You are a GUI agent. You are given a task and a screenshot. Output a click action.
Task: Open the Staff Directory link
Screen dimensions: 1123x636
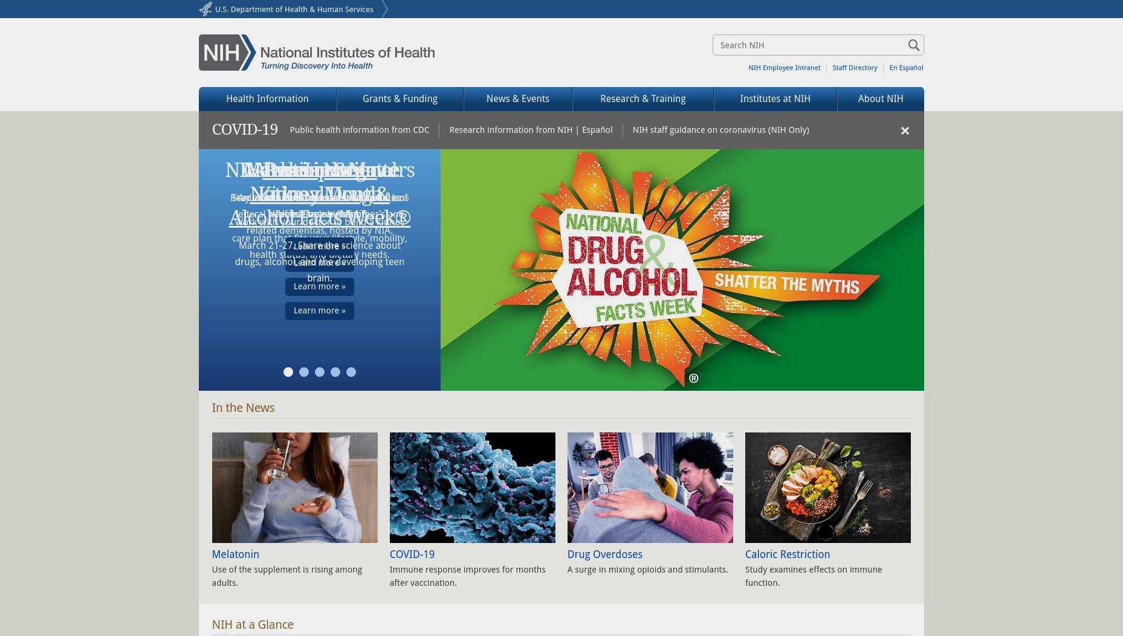point(855,68)
